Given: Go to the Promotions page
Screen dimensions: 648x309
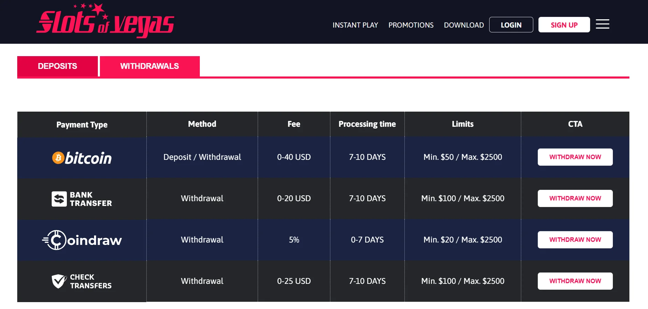Looking at the screenshot, I should [411, 25].
